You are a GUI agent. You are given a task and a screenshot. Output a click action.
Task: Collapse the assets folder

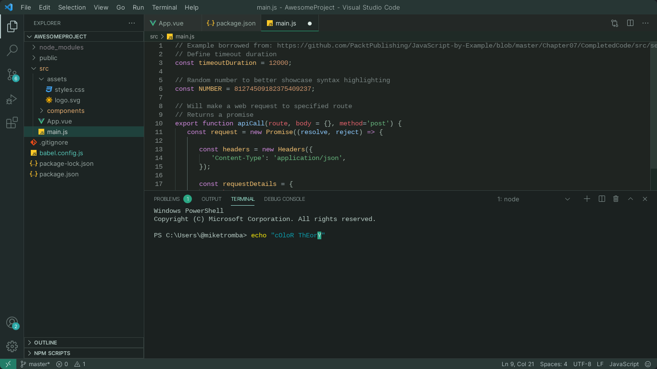point(84,79)
